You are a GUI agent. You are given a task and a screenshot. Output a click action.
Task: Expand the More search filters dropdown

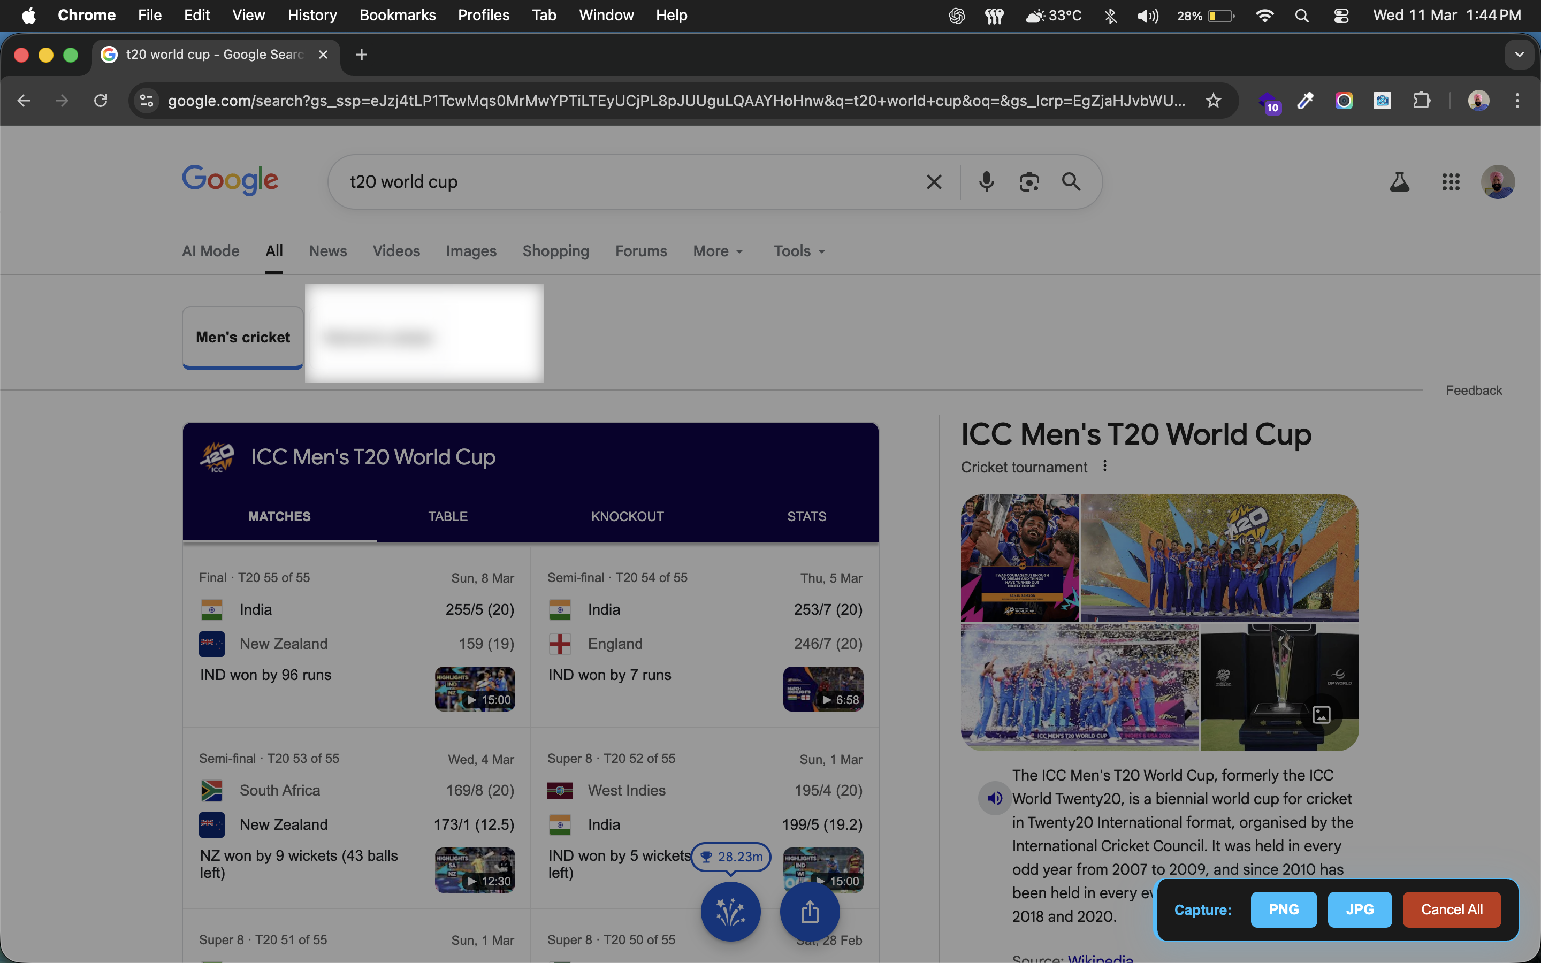tap(718, 251)
